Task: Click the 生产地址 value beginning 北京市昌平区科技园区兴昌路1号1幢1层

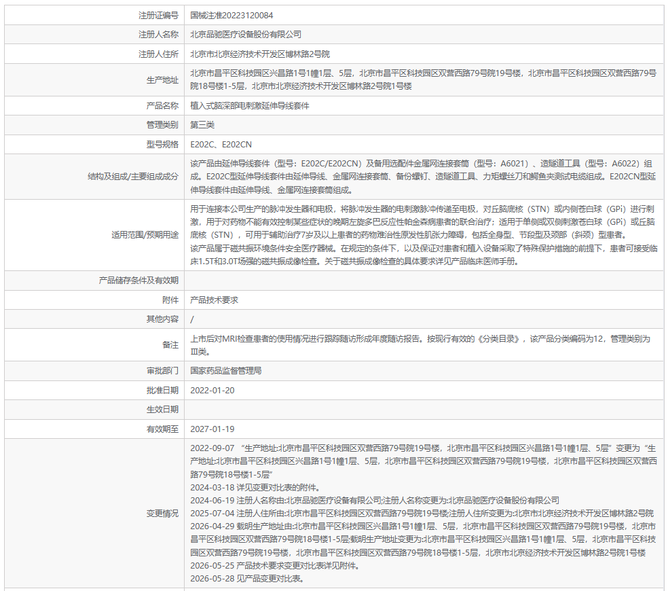Action: [423, 79]
